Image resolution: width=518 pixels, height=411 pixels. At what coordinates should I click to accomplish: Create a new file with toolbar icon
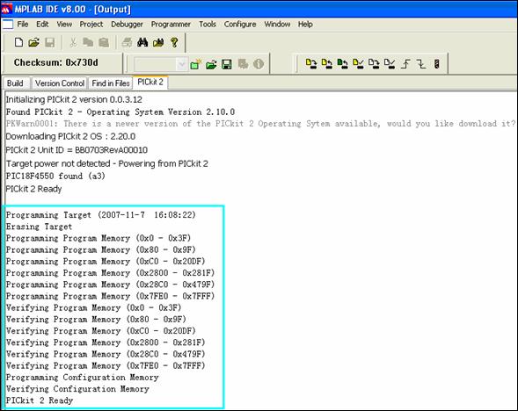pos(18,42)
